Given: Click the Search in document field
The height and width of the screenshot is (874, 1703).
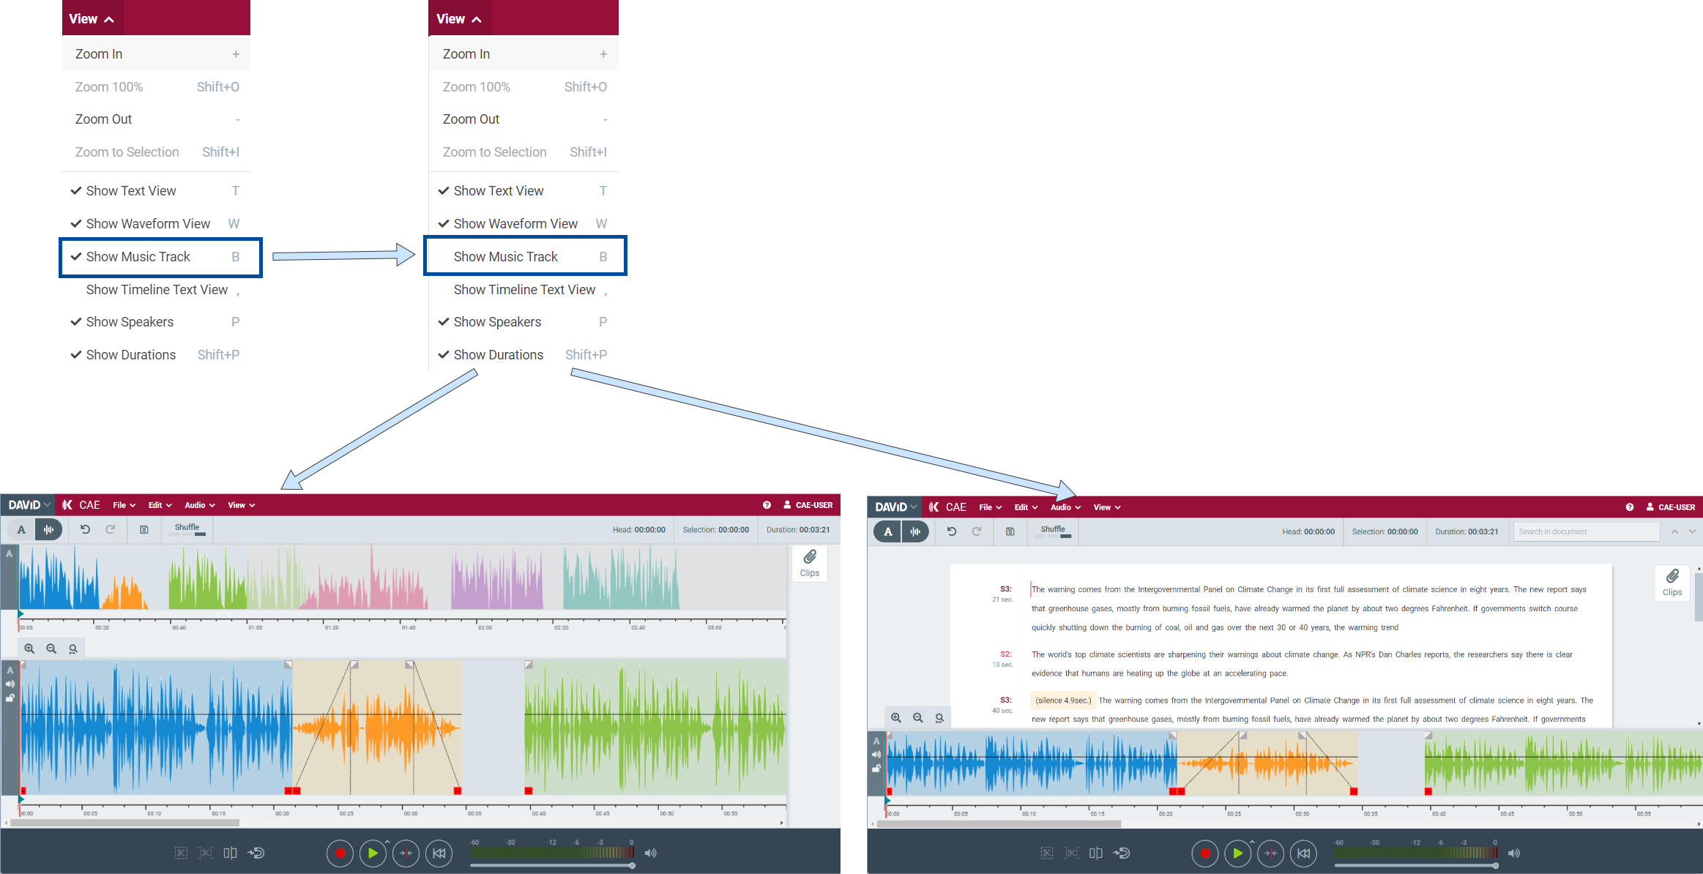Looking at the screenshot, I should click(x=1586, y=531).
